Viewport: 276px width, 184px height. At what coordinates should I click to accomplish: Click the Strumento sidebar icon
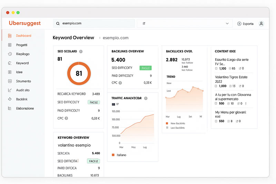(x=10, y=81)
